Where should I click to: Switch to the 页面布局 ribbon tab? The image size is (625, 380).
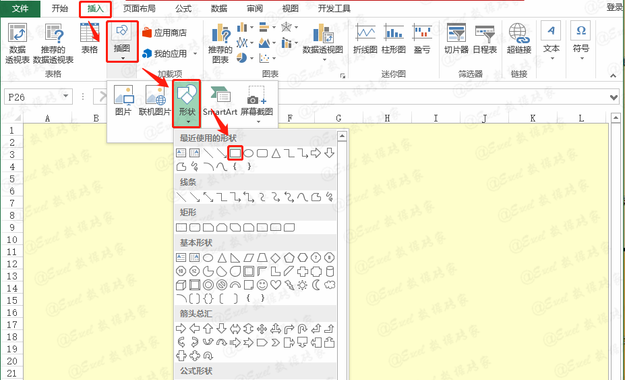(139, 8)
